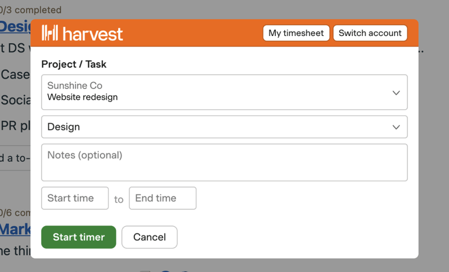Click the "PR pl" to-do item in background

(x=15, y=126)
